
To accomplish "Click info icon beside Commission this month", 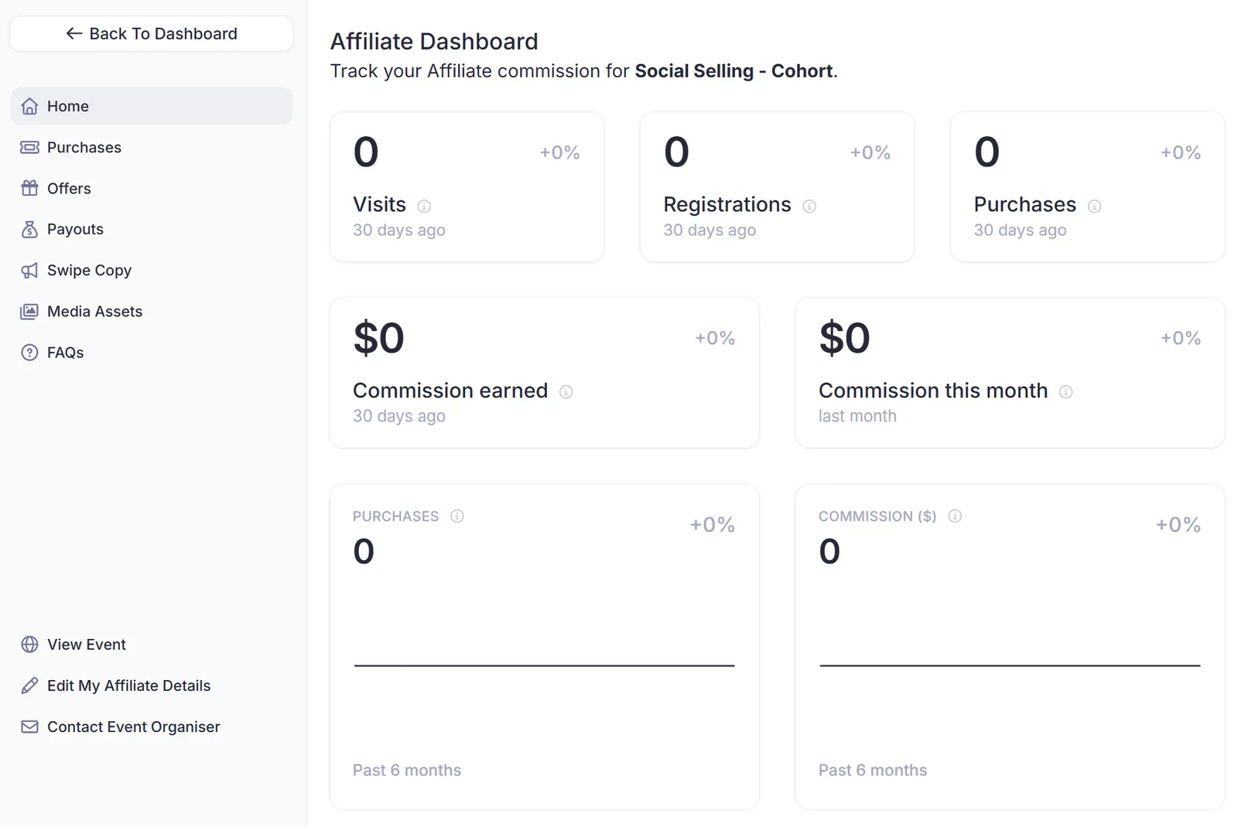I will (1066, 392).
